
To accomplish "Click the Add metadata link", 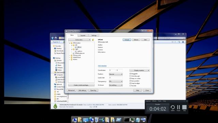I will [x=102, y=66].
